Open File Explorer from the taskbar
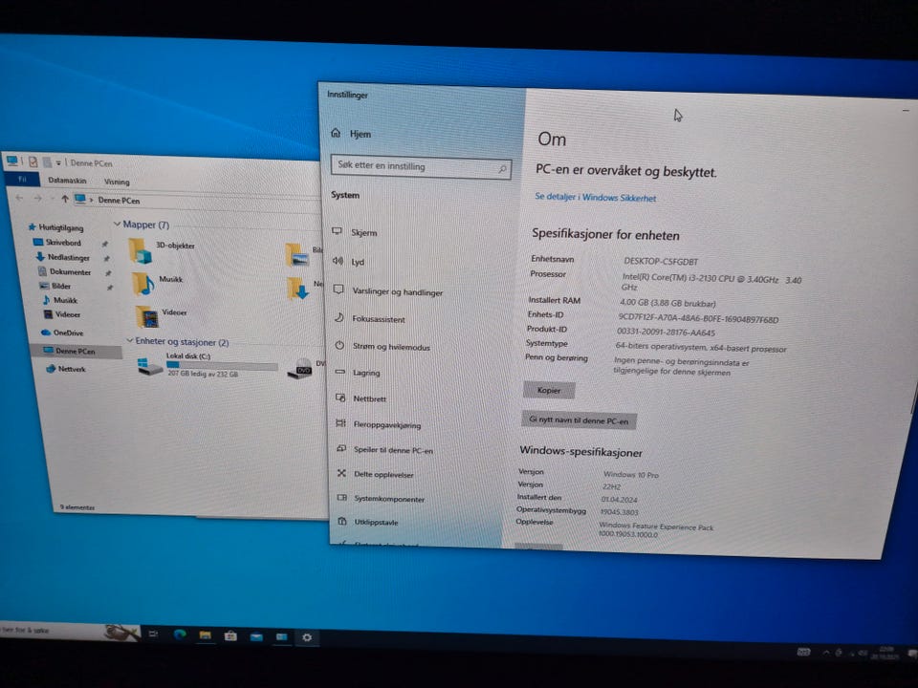This screenshot has width=918, height=688. click(205, 635)
